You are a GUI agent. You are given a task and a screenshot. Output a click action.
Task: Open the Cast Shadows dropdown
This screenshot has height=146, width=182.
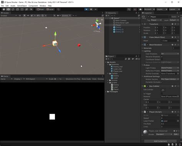pos(170,54)
